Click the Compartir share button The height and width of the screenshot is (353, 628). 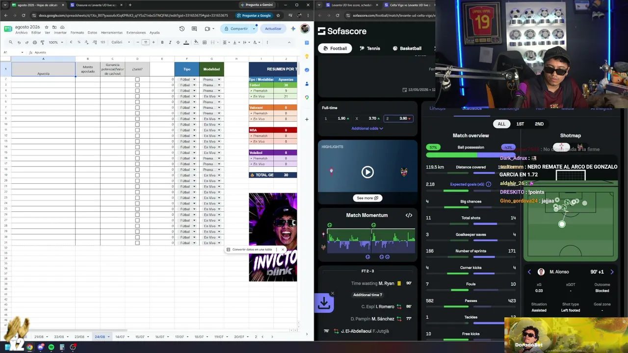point(236,29)
